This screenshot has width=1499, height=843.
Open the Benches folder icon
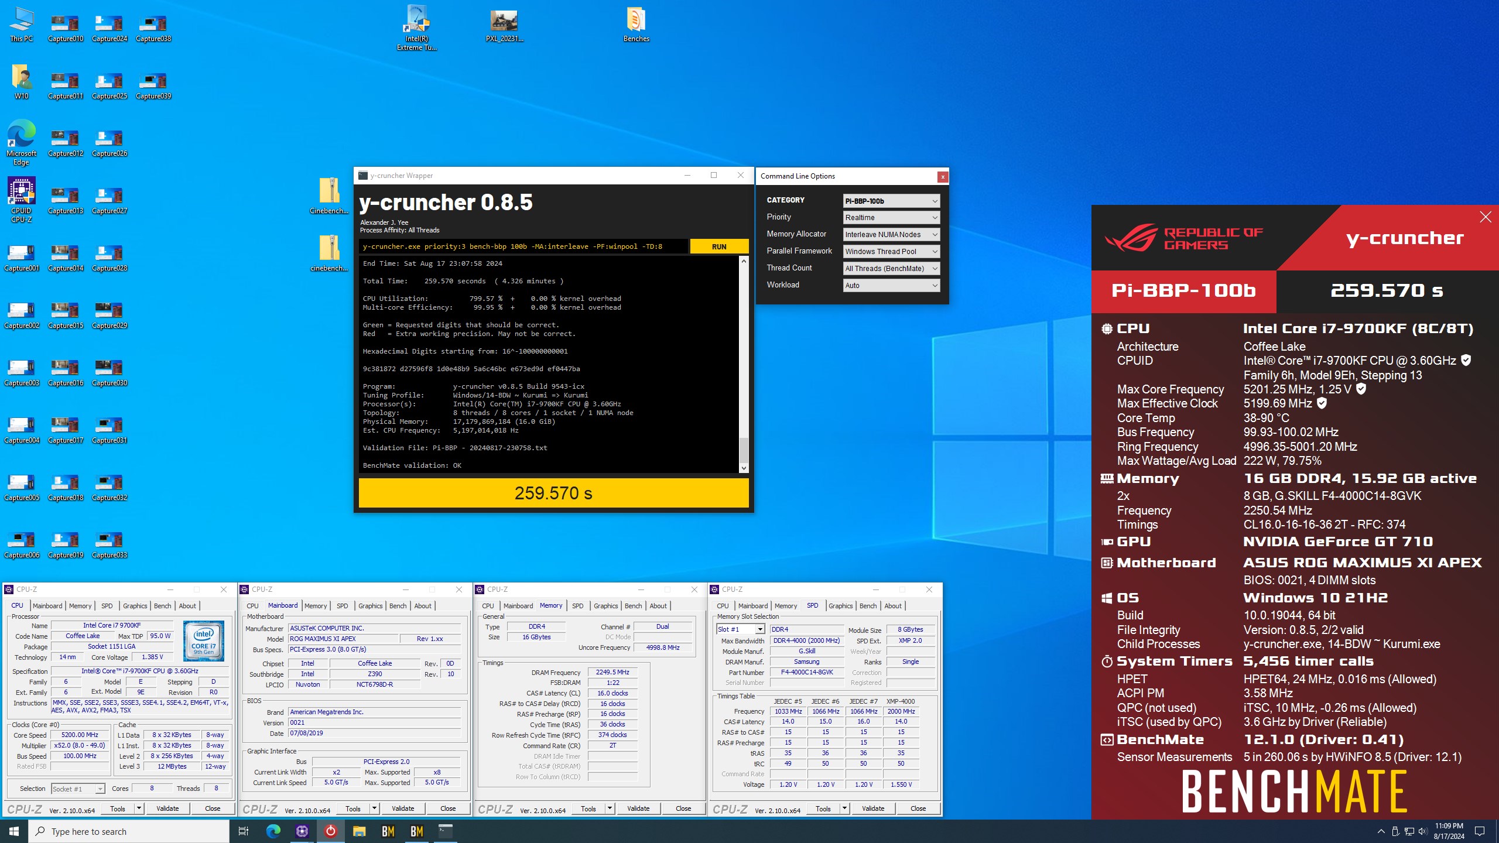(636, 25)
